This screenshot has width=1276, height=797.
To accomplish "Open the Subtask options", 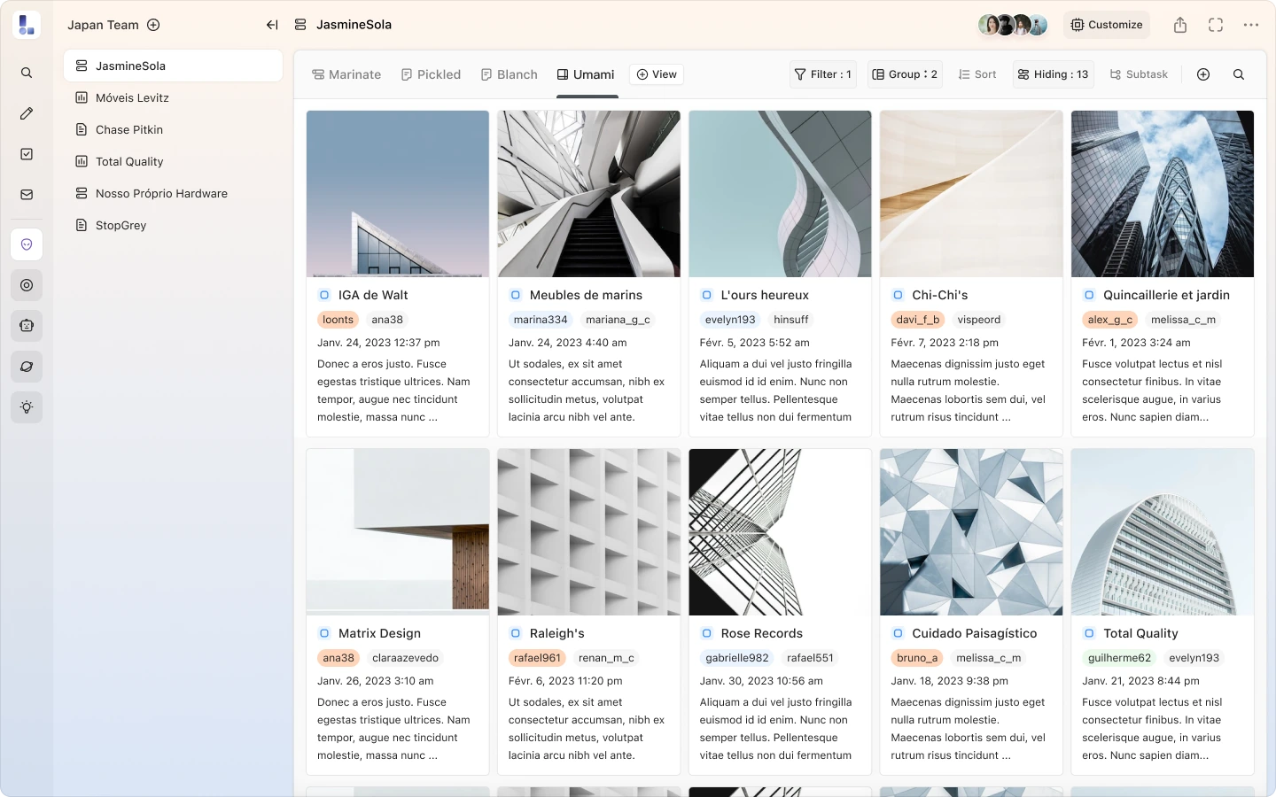I will coord(1140,74).
